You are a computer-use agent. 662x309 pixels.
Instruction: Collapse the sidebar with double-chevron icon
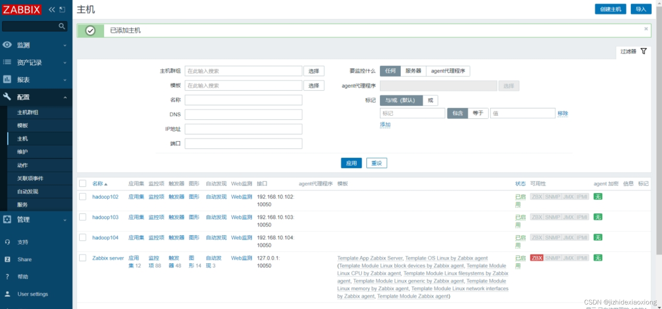click(52, 9)
